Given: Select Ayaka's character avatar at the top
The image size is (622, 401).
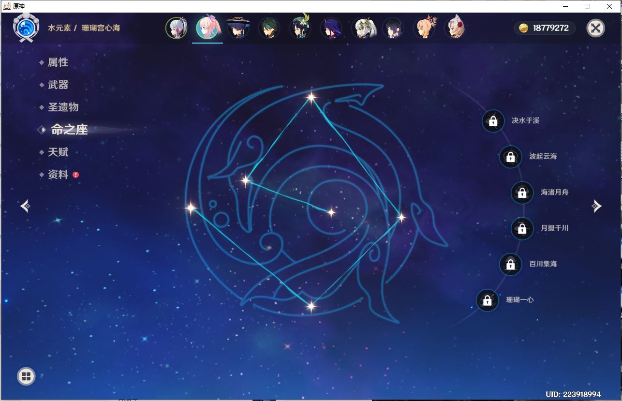Looking at the screenshot, I should coord(177,28).
